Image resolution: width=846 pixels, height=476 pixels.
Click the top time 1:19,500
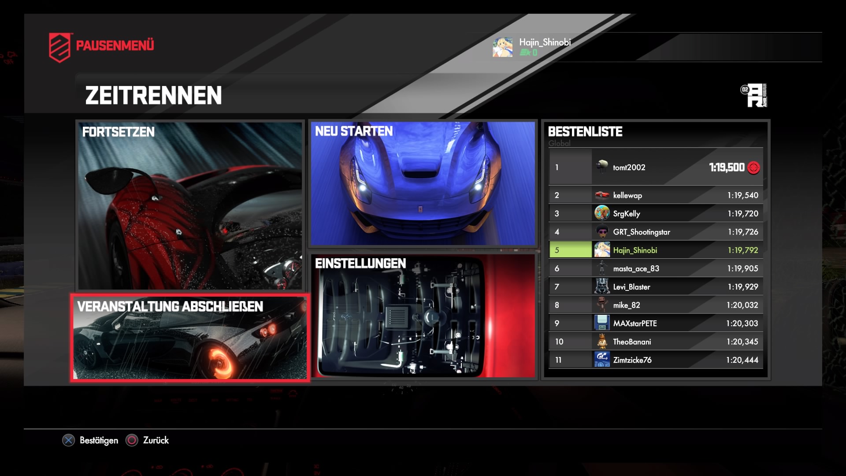727,167
